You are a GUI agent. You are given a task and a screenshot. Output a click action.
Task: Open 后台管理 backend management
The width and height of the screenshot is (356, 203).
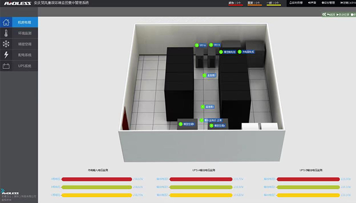pyautogui.click(x=328, y=3)
